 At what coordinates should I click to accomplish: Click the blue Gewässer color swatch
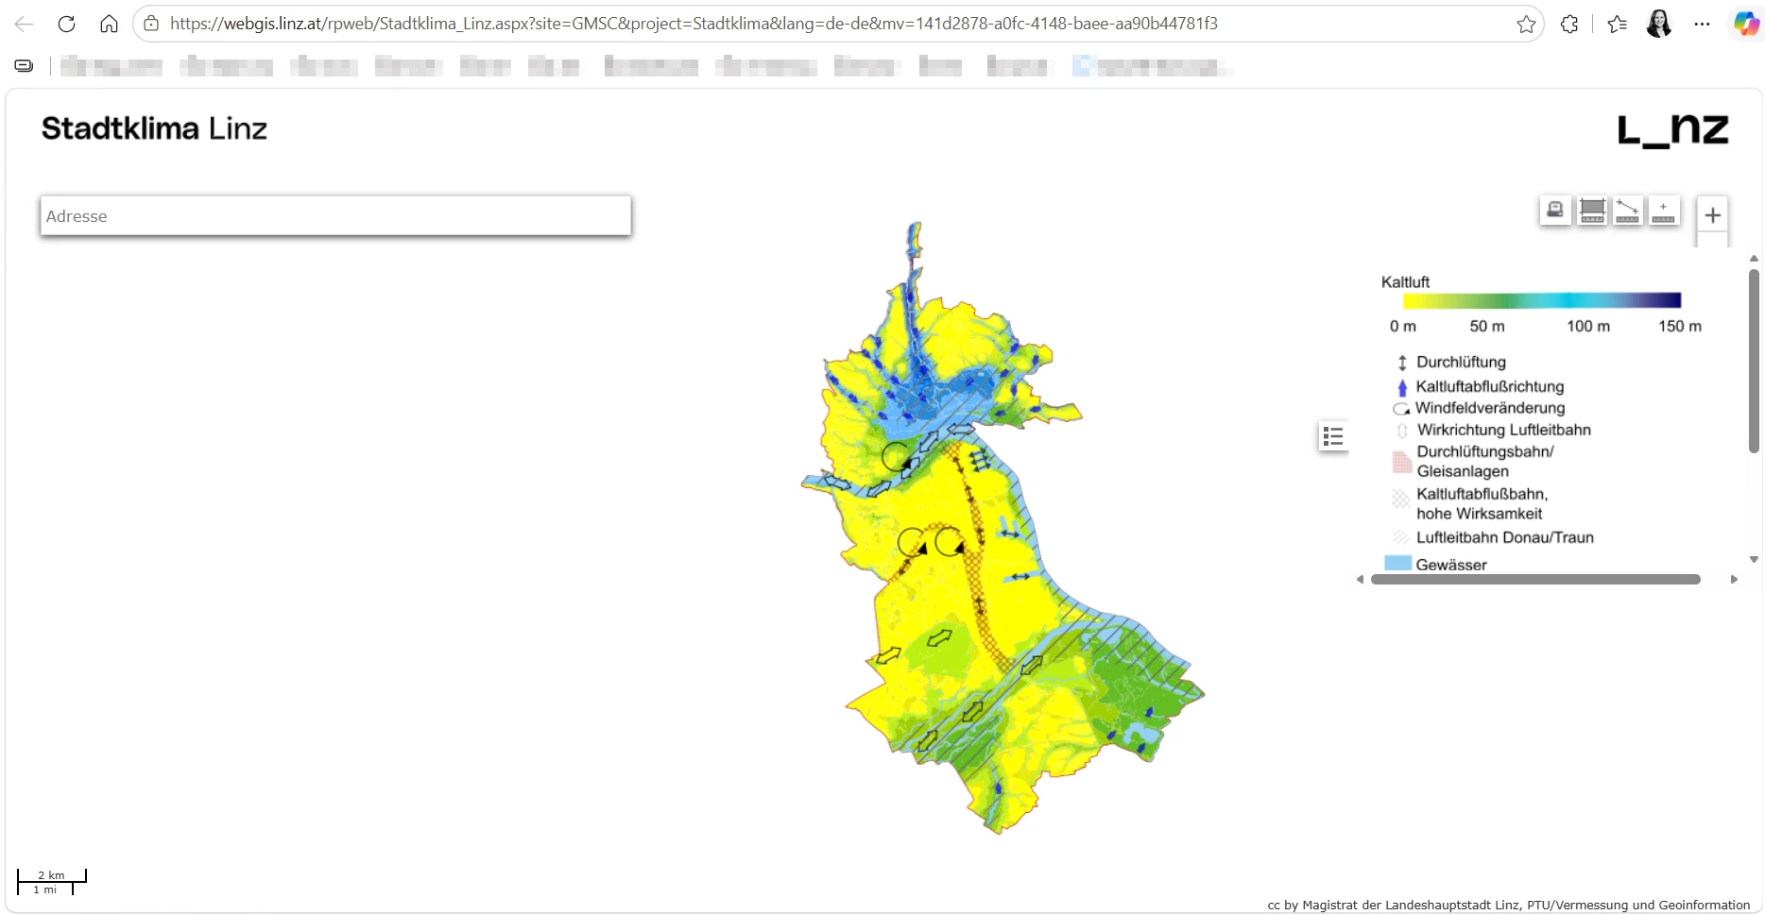coord(1397,564)
